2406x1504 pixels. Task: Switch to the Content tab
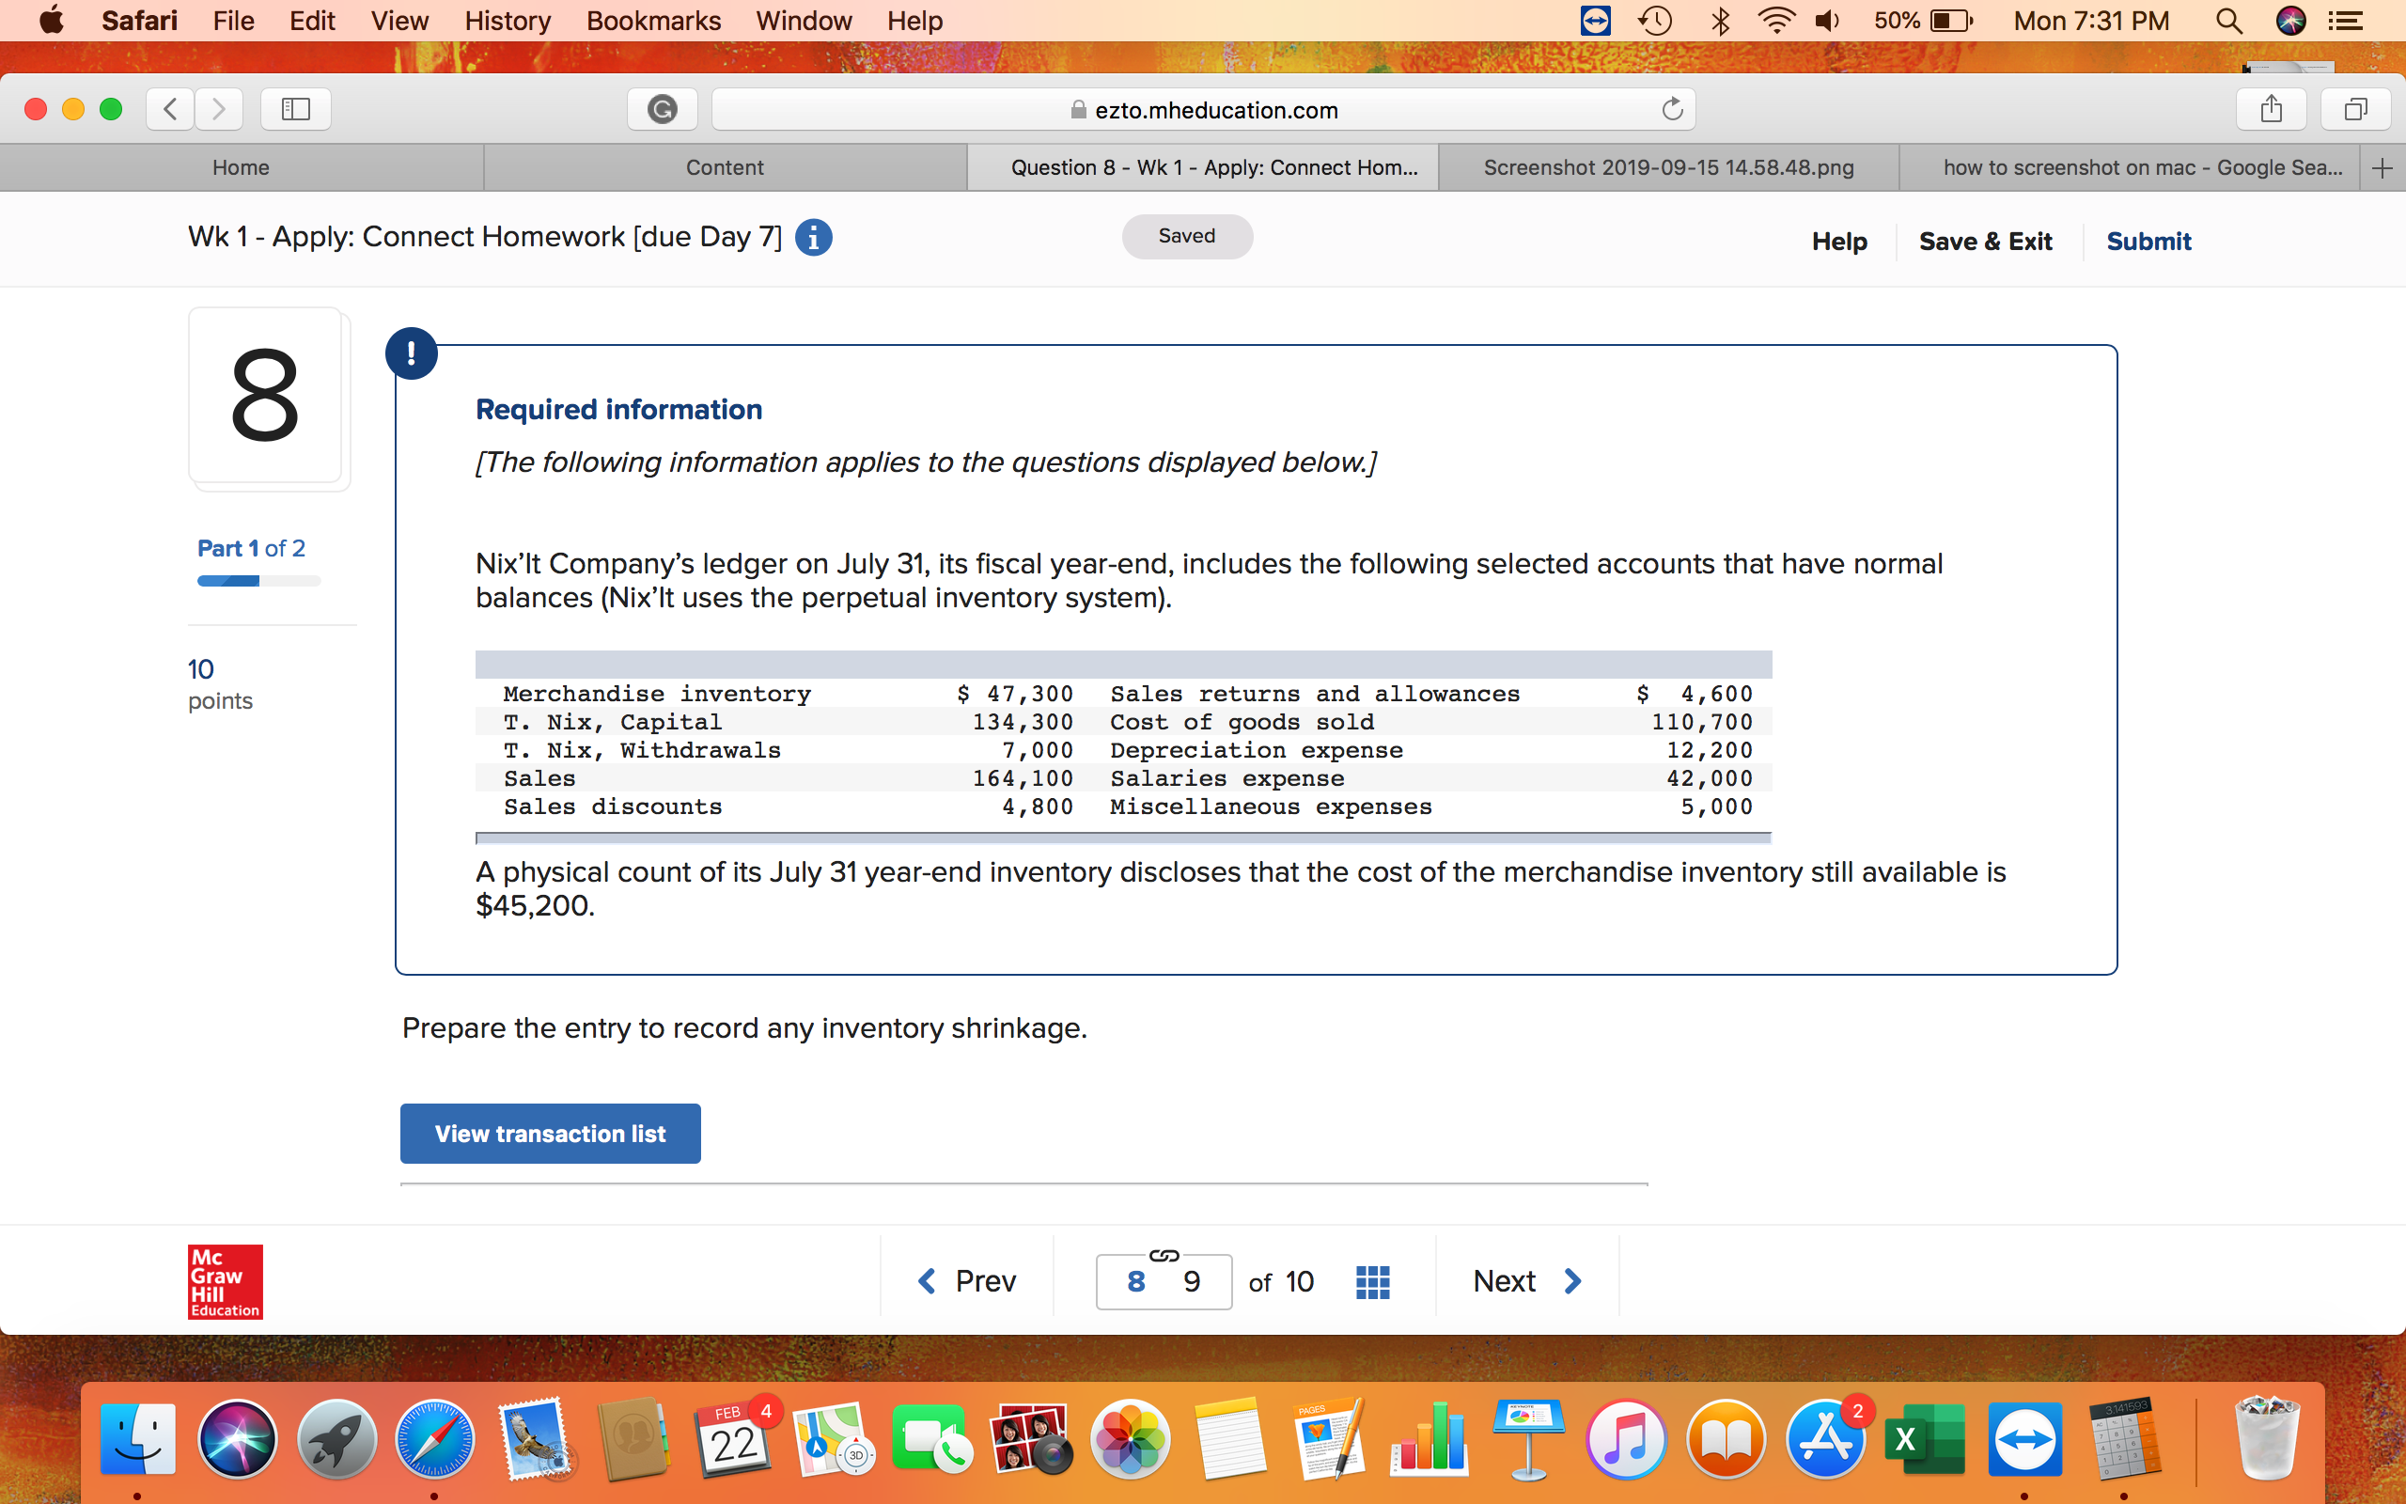click(x=725, y=167)
